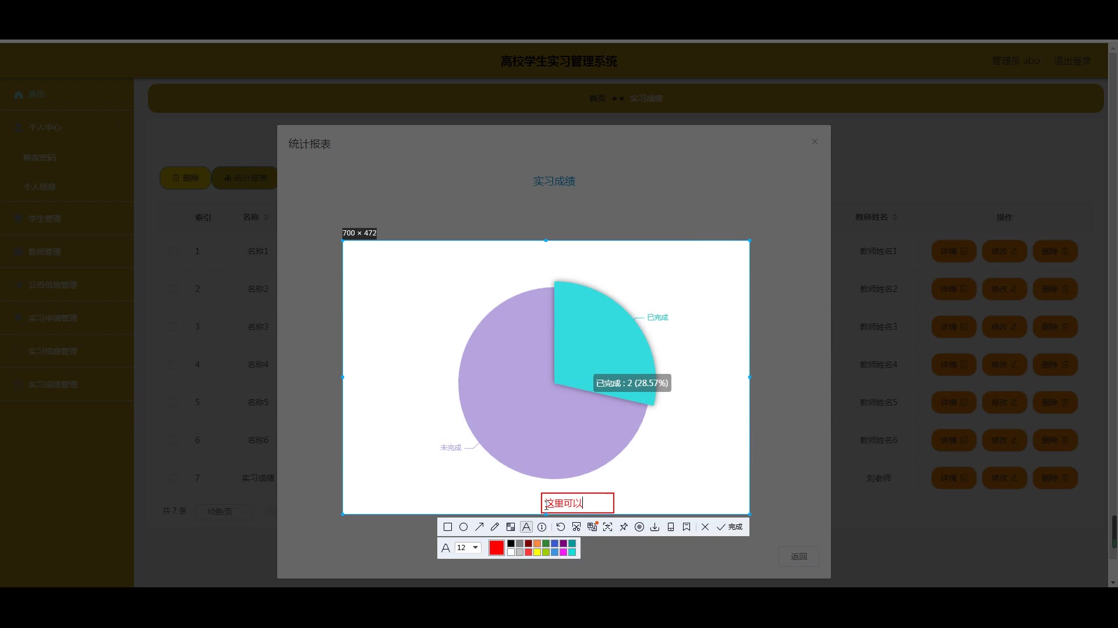Click the 统计报表 button
The width and height of the screenshot is (1118, 628).
pos(245,178)
